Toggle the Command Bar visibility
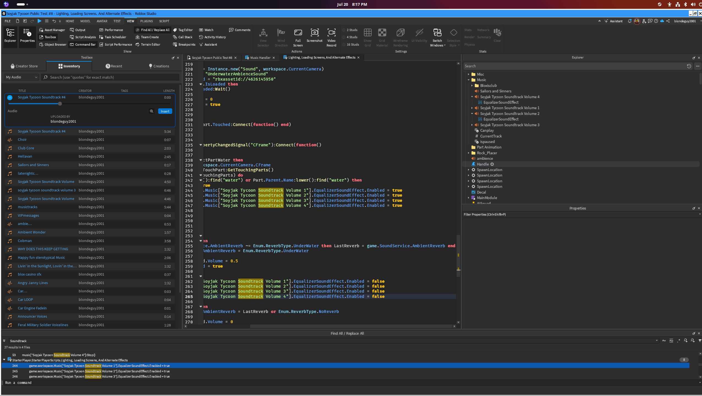Image resolution: width=702 pixels, height=396 pixels. click(x=83, y=45)
